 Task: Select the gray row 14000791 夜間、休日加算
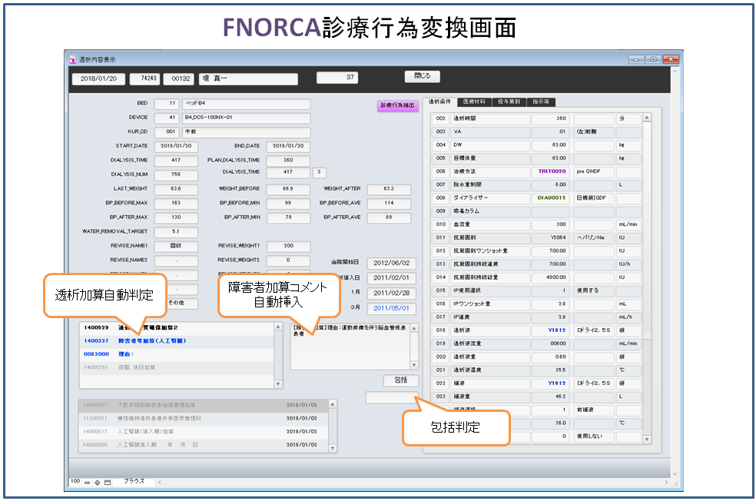[177, 367]
